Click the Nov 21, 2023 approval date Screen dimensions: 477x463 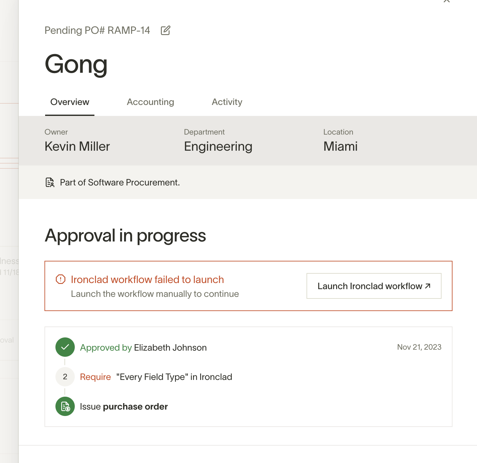419,347
